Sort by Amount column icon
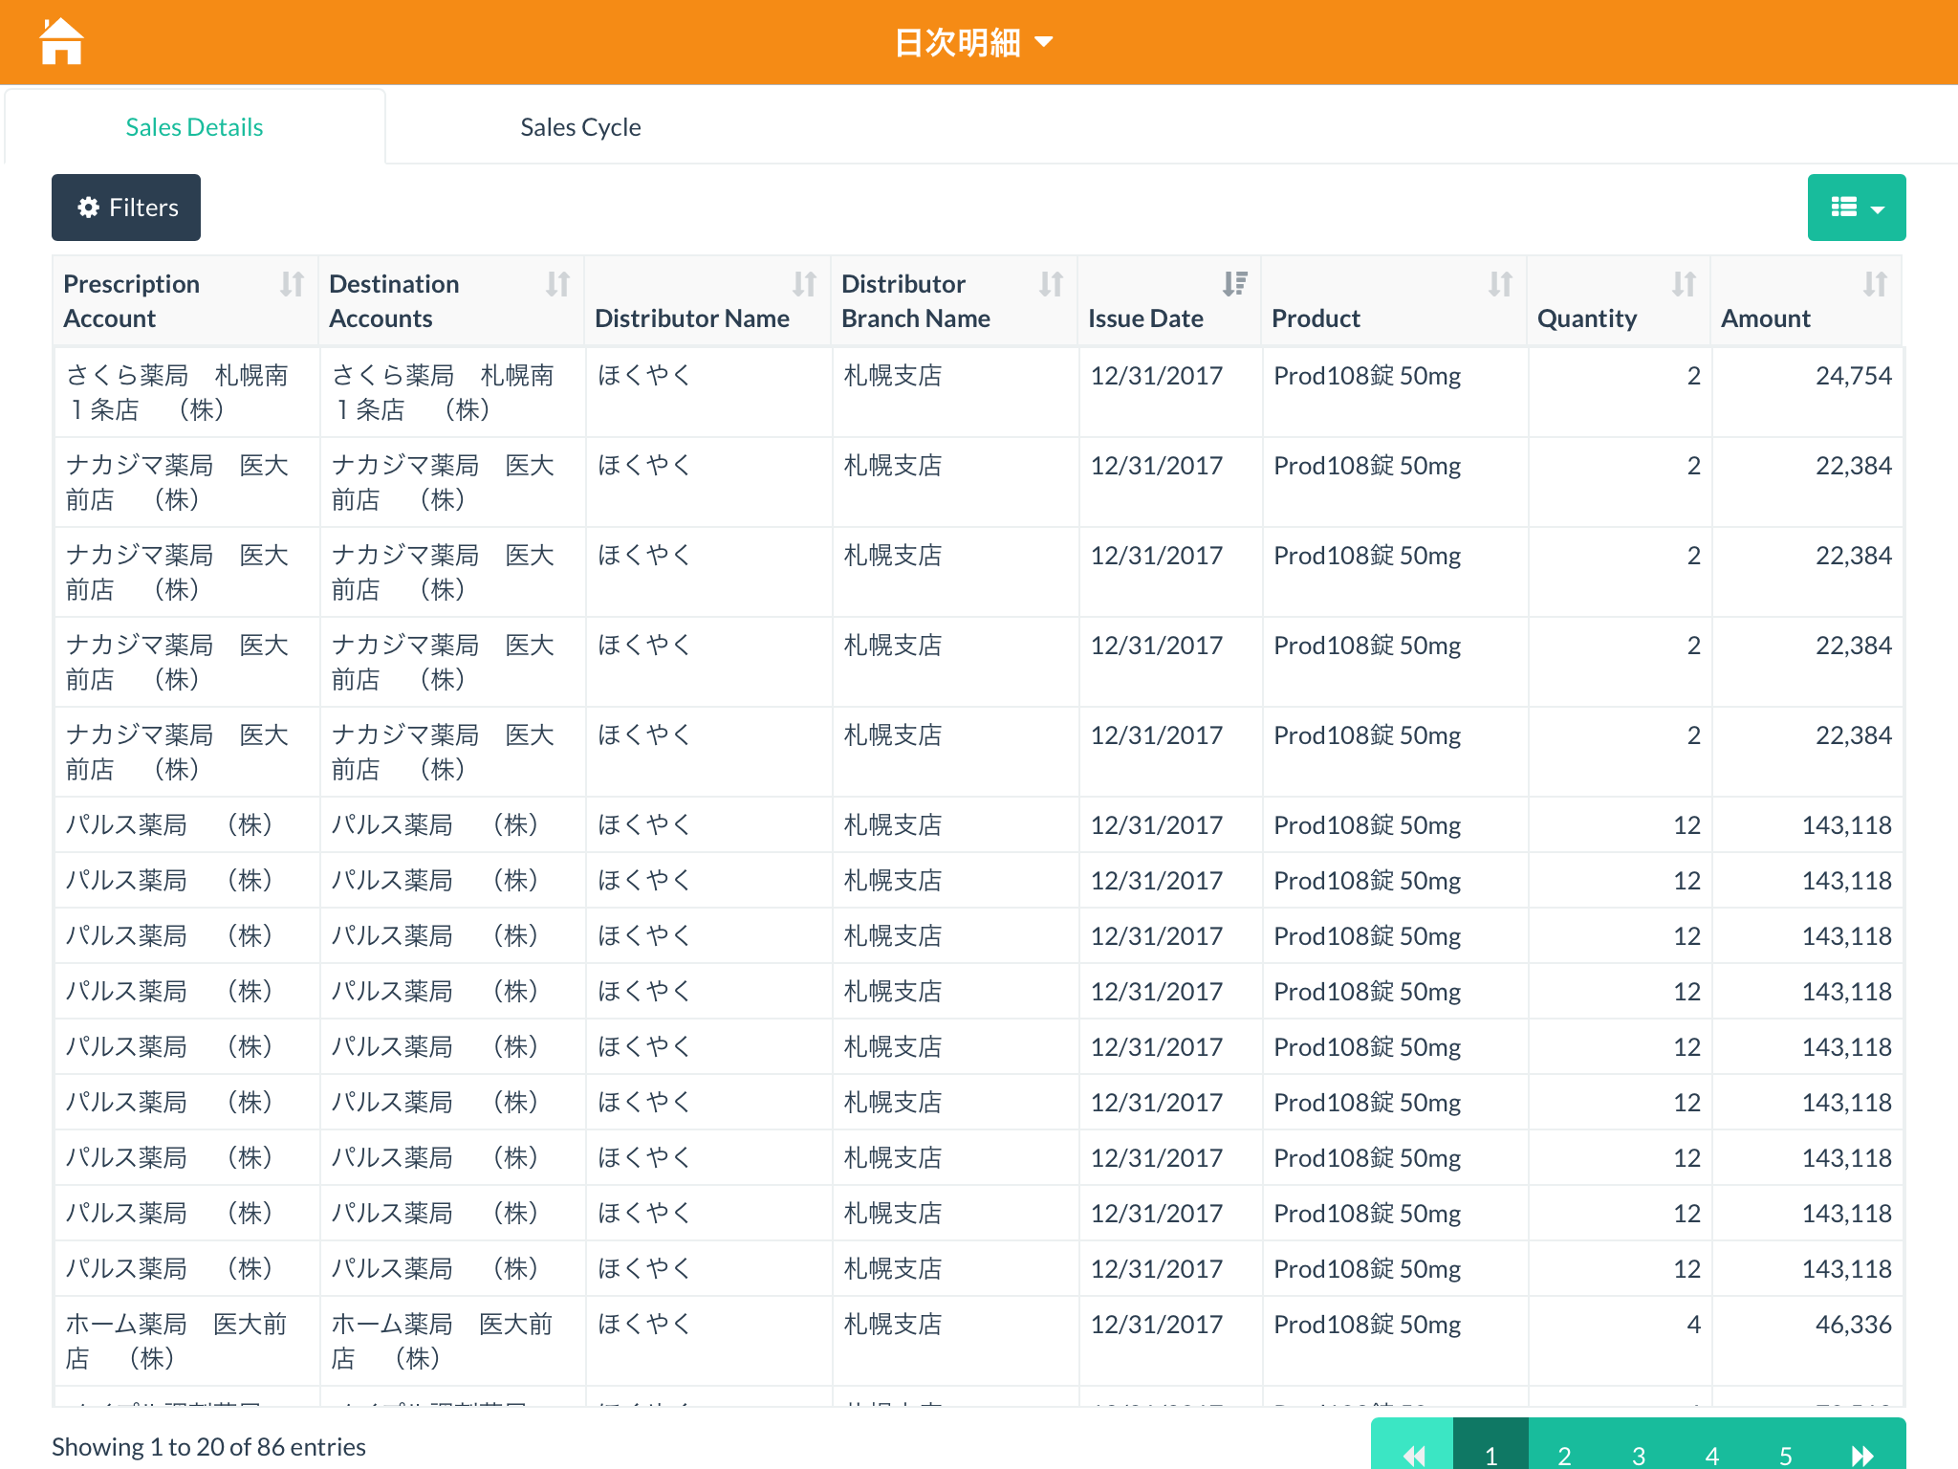This screenshot has height=1469, width=1958. point(1875,284)
